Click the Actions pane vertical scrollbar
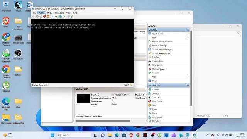Image resolution: width=247 pixels, height=139 pixels. point(191,68)
